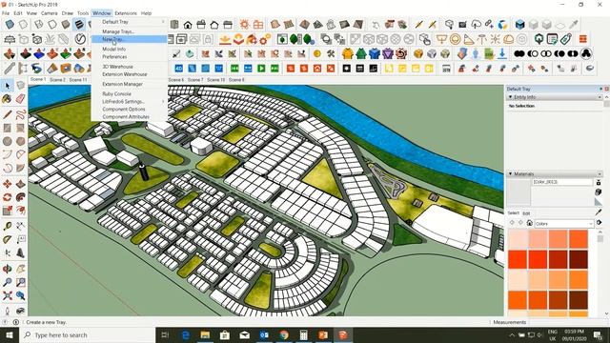Select the Freehand squiggle tool
This screenshot has width=610, height=343.
21,114
